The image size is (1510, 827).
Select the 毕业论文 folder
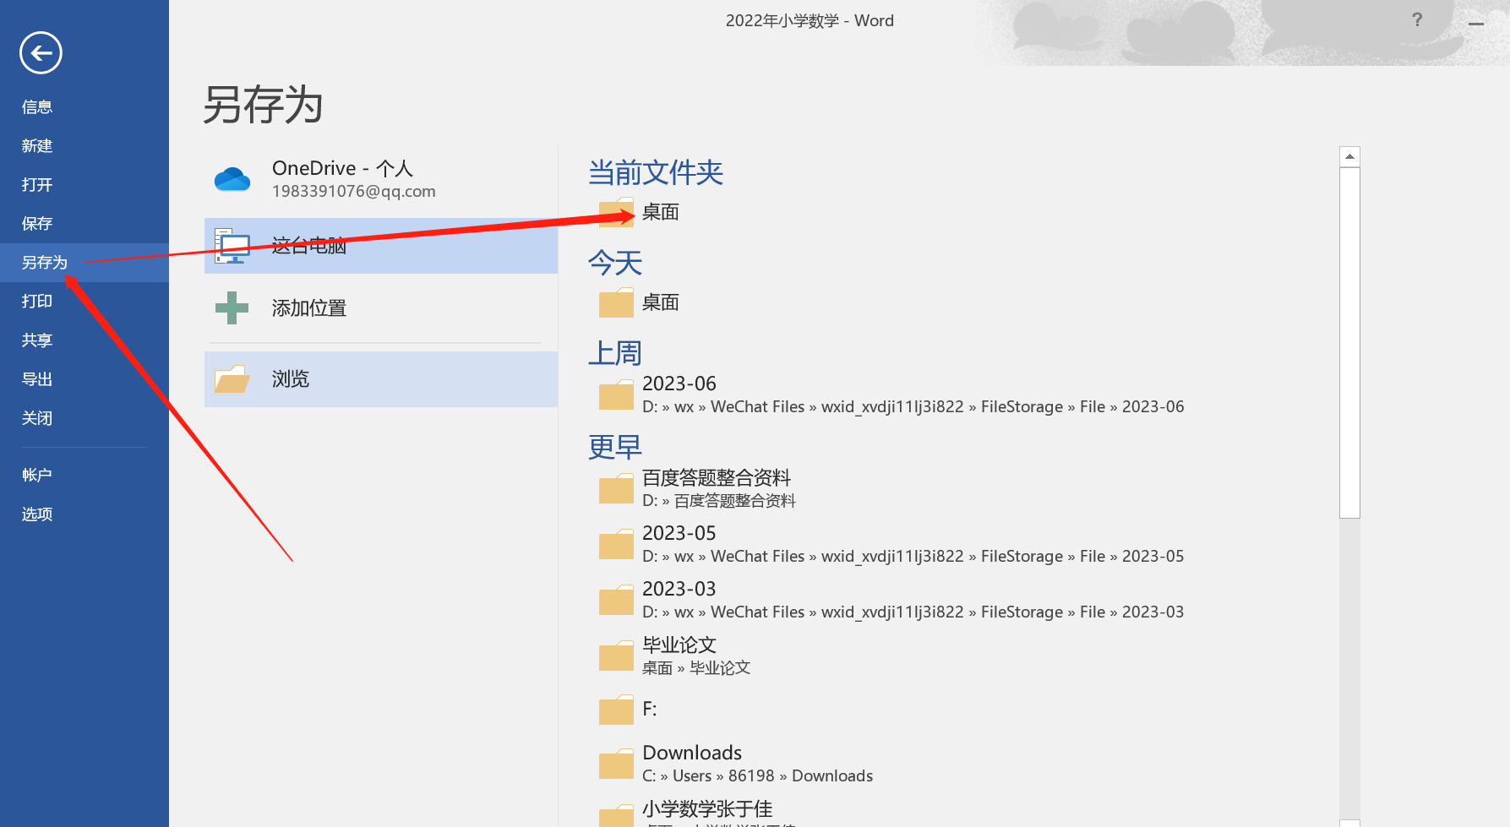pos(679,645)
